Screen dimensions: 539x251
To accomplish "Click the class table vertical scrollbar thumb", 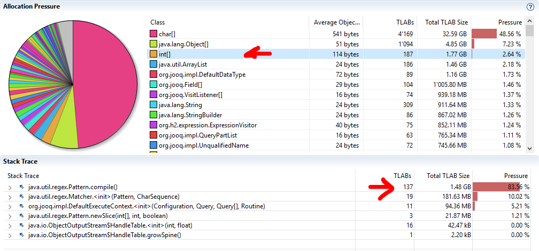I will [529, 31].
